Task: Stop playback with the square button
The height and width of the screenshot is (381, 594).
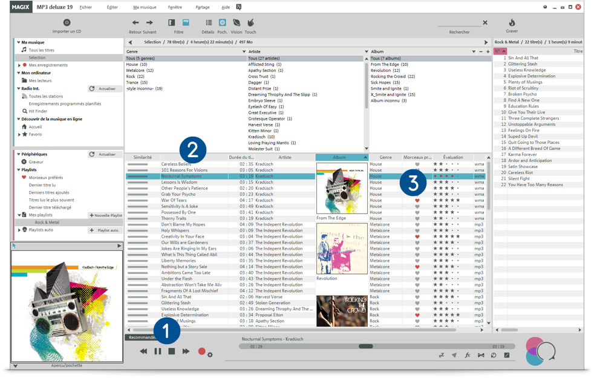Action: point(172,351)
